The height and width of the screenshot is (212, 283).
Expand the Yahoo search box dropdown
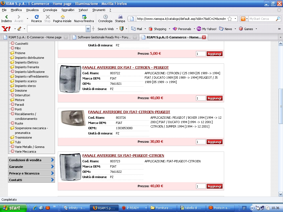88,29
